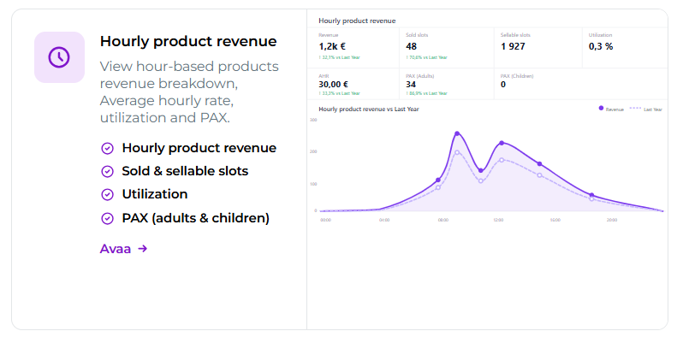Click check icon beside Sold & sellable slots

point(107,172)
